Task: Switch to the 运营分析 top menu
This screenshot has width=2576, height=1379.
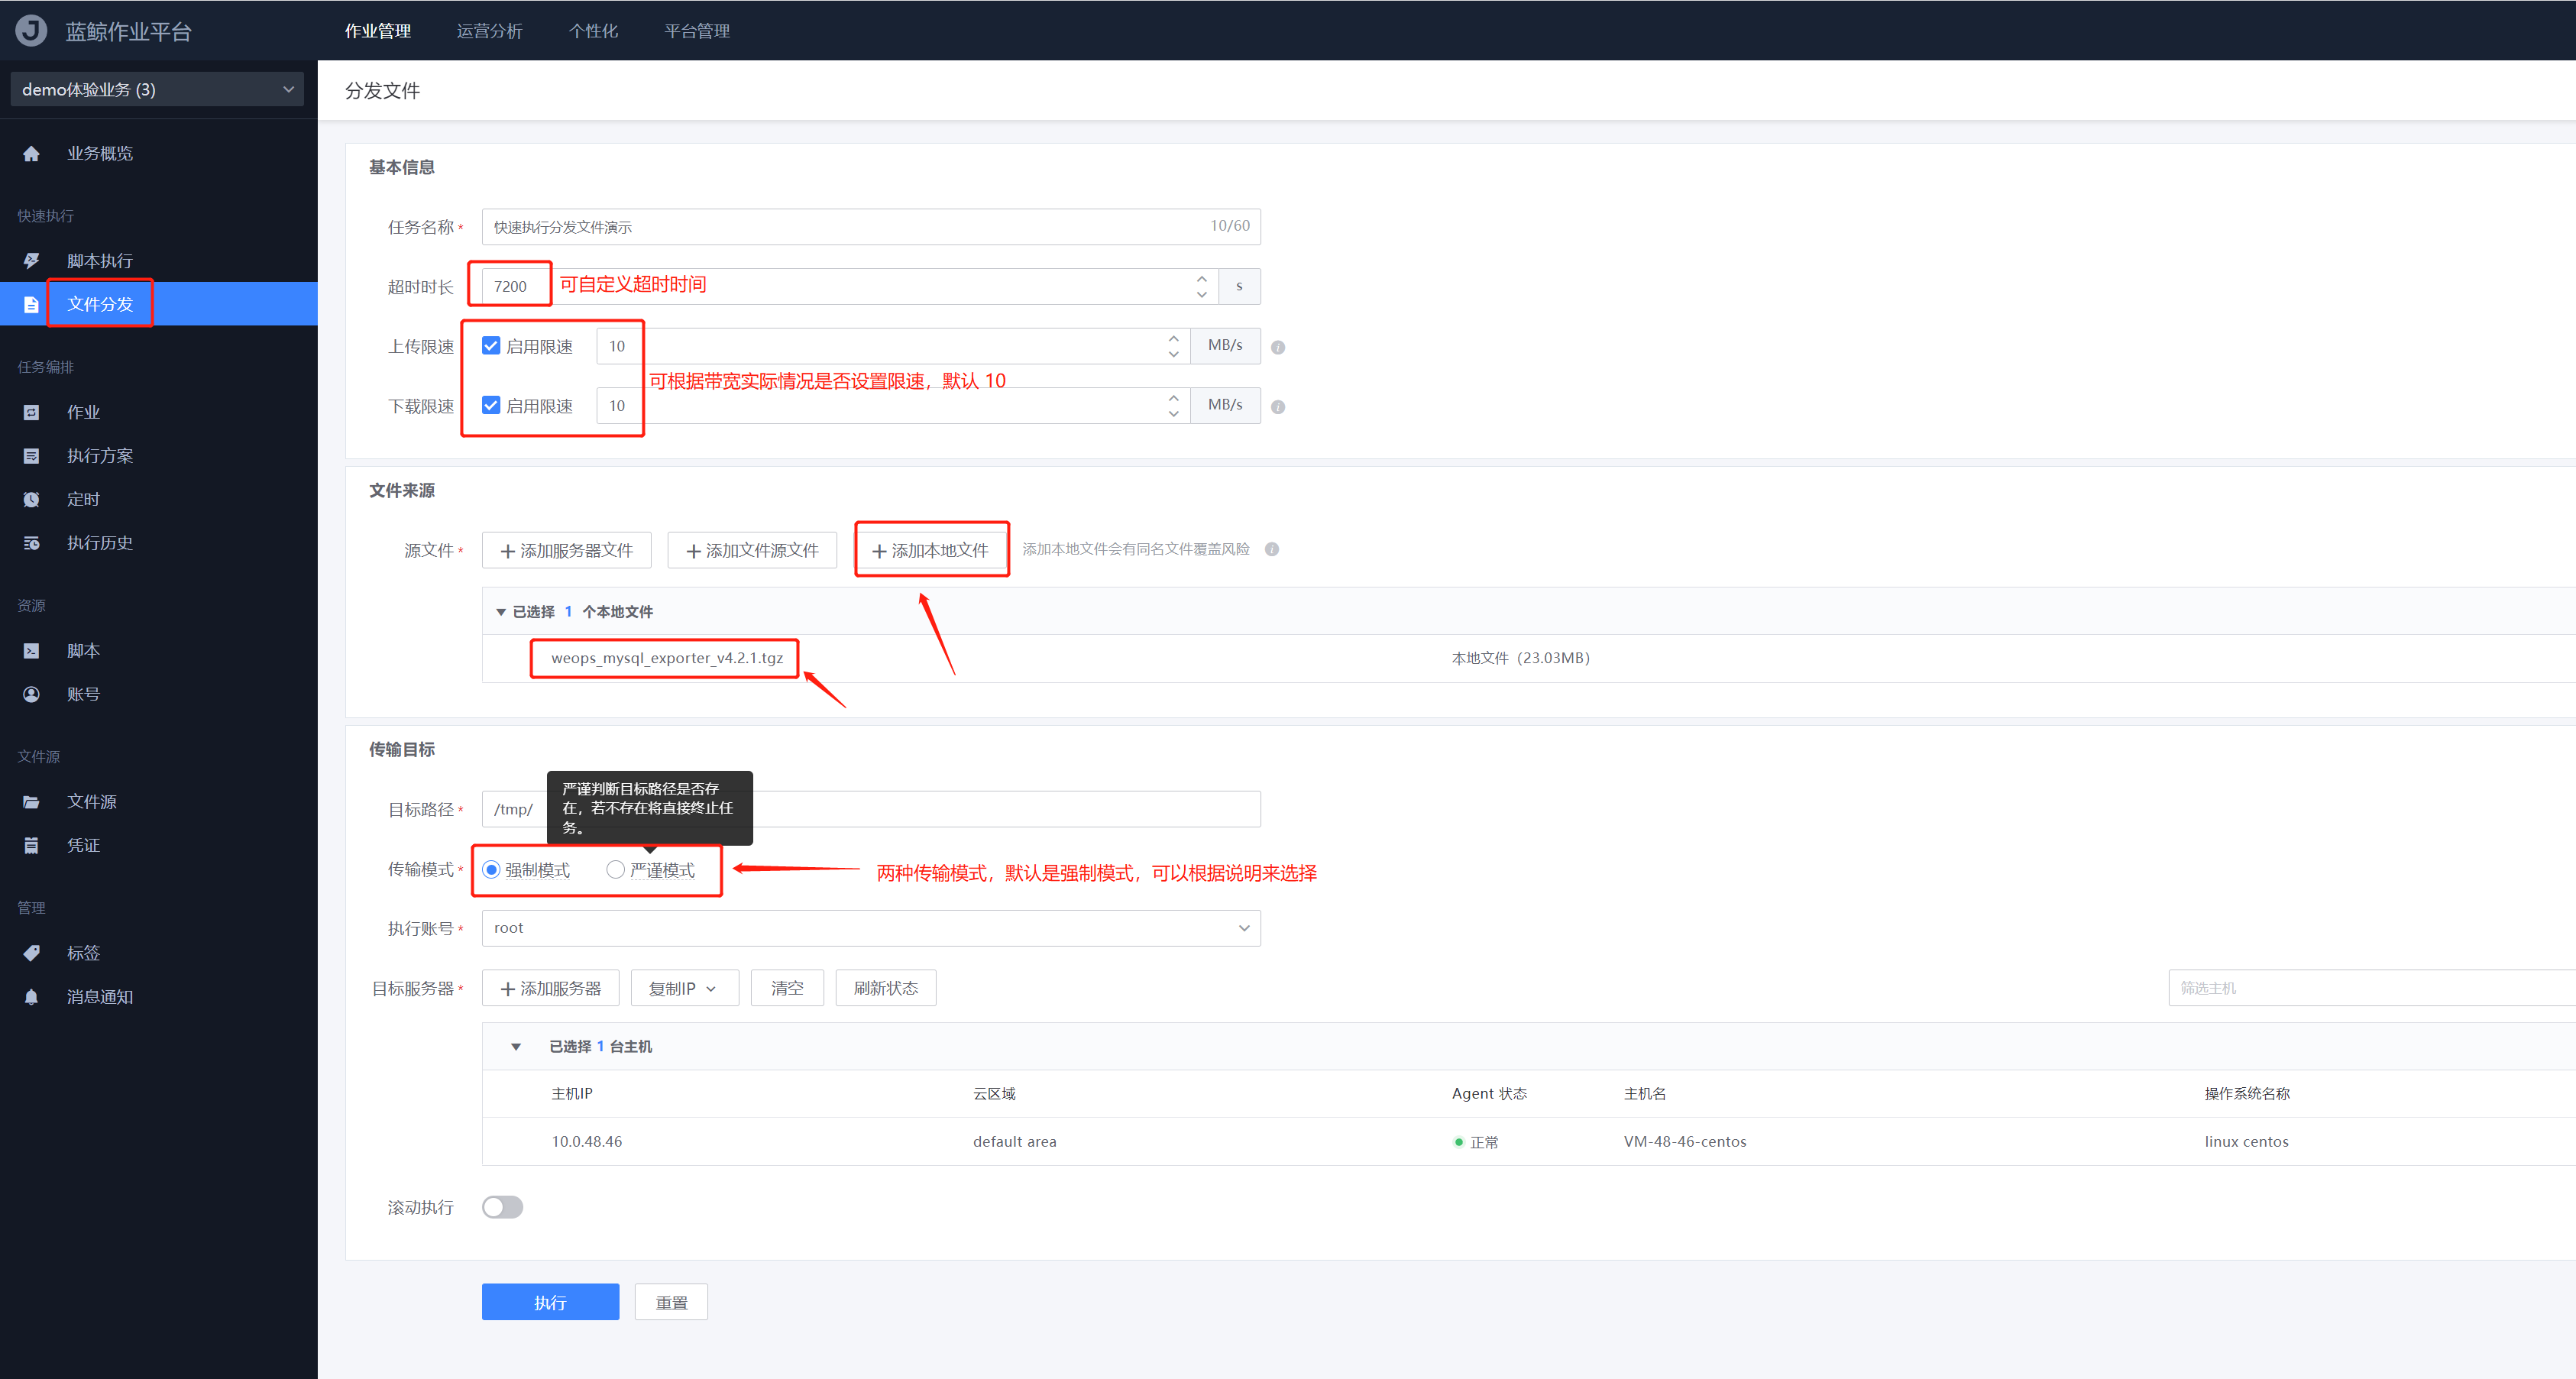Action: coord(489,31)
